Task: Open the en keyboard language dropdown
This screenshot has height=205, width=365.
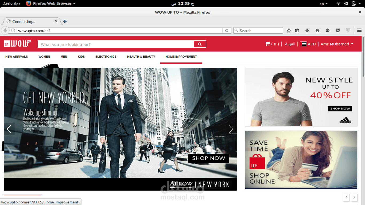Action: tap(323, 4)
